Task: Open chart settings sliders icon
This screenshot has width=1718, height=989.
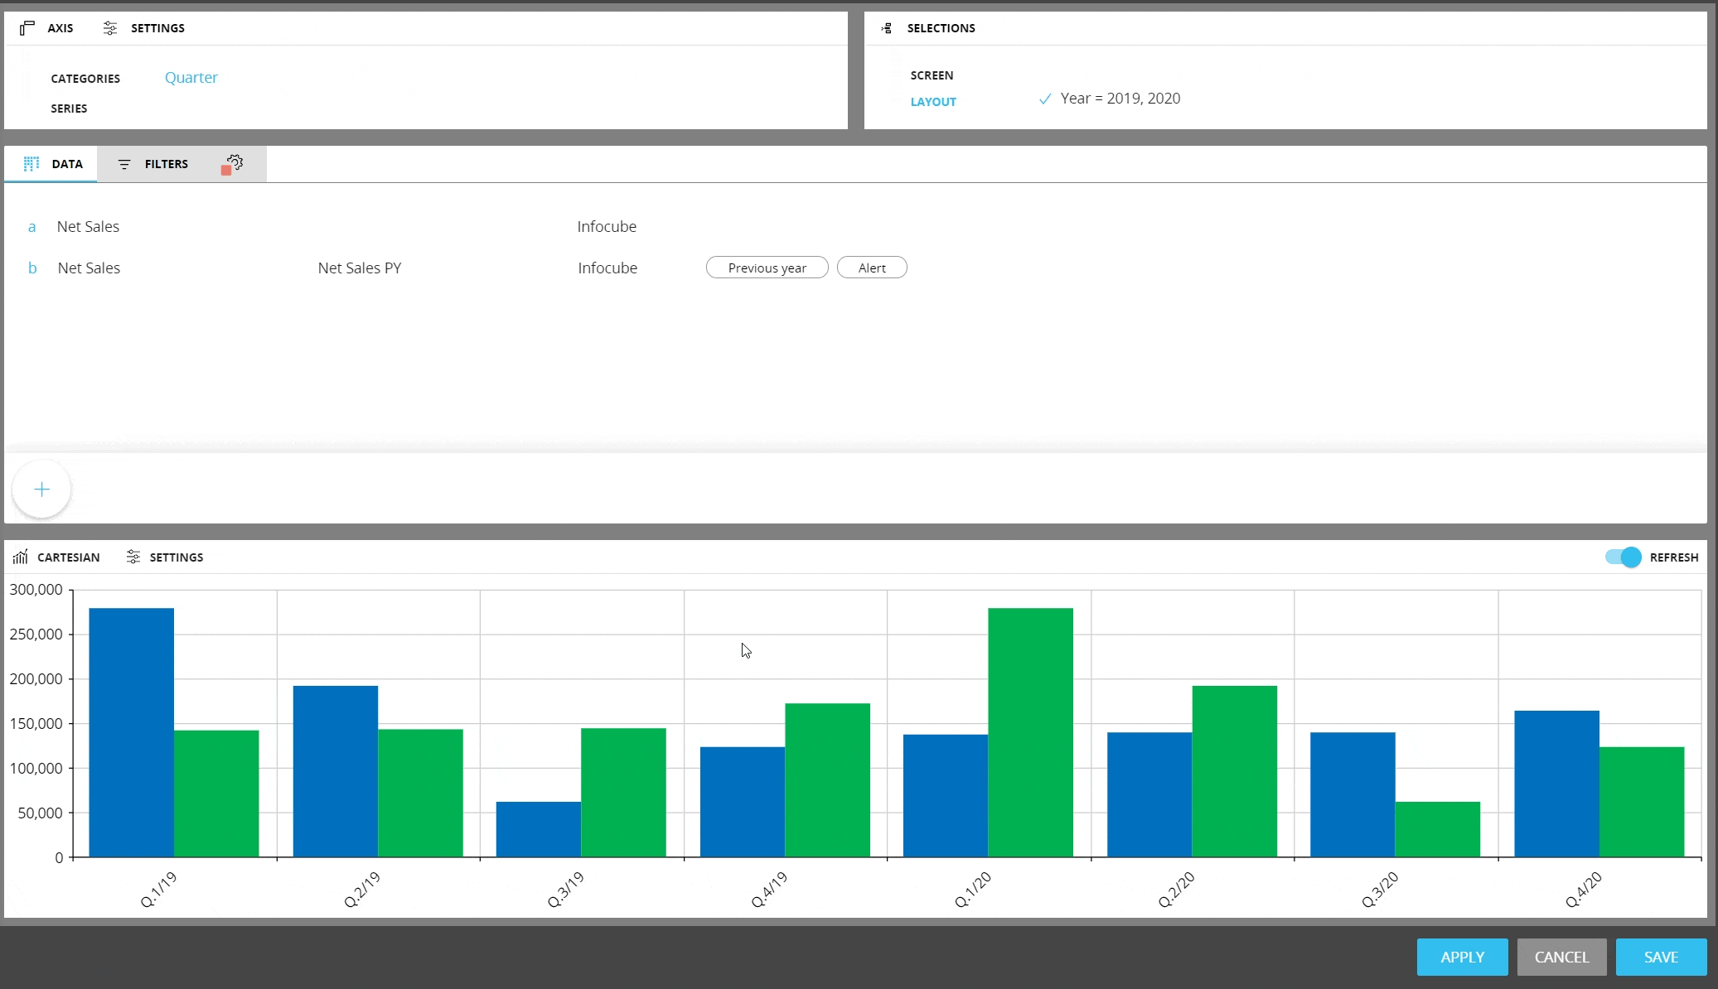Action: point(133,557)
